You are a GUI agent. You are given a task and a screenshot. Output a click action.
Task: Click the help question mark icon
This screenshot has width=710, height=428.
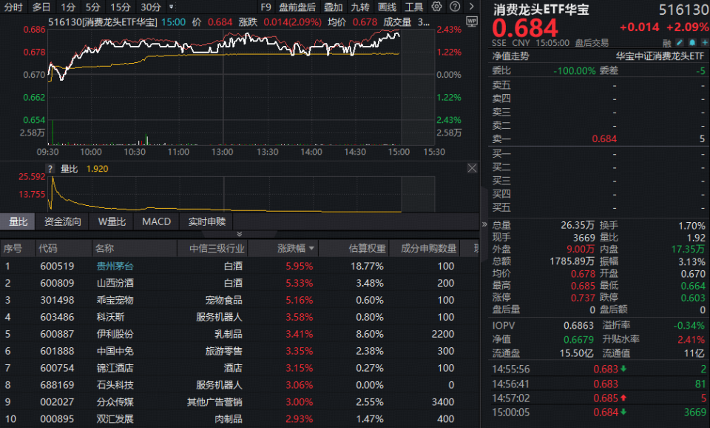tap(455, 7)
